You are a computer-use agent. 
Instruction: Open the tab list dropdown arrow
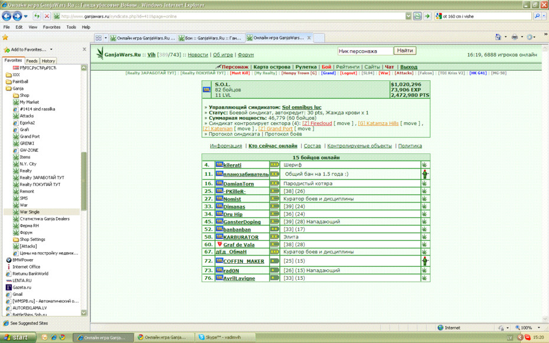click(x=106, y=38)
